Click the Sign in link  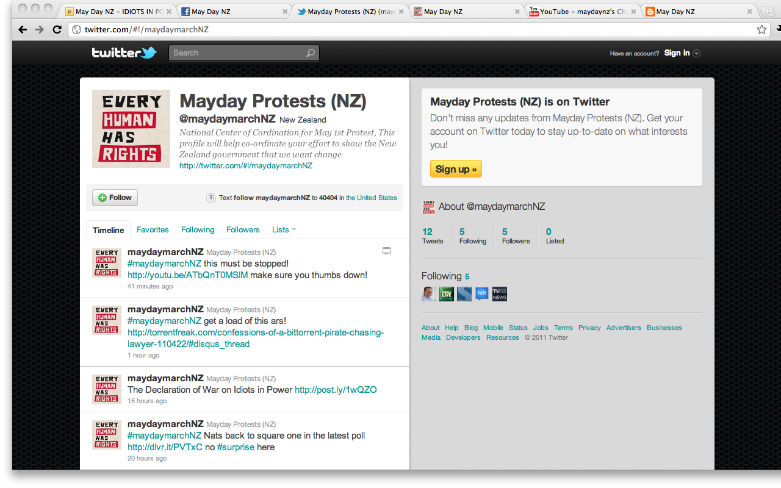pyautogui.click(x=677, y=53)
